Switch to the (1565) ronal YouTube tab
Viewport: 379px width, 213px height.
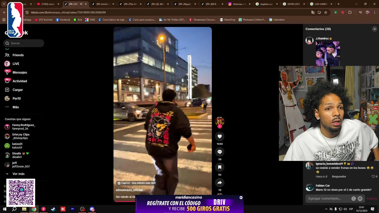48,4
